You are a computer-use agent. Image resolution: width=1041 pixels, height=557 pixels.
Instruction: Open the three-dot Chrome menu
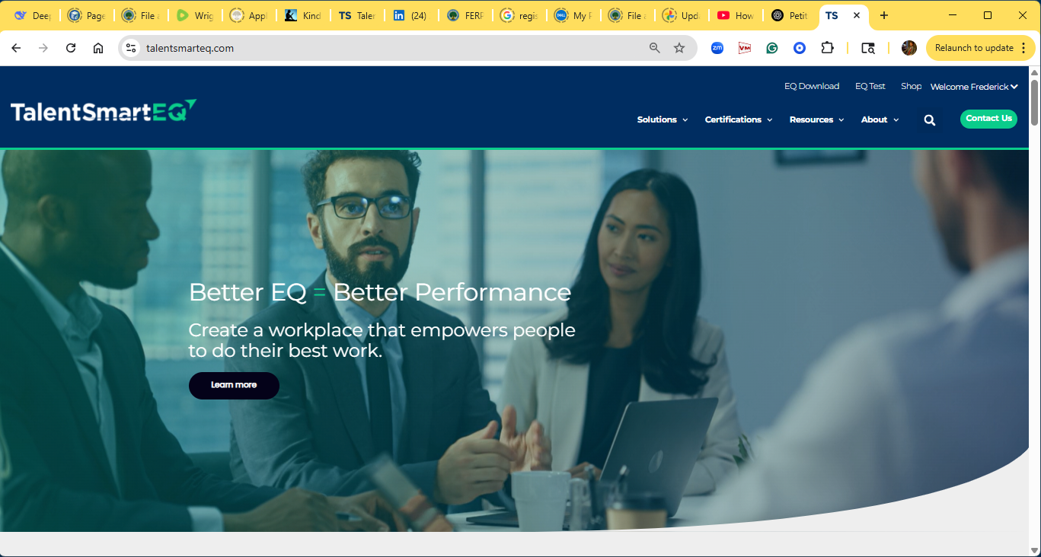point(1024,48)
